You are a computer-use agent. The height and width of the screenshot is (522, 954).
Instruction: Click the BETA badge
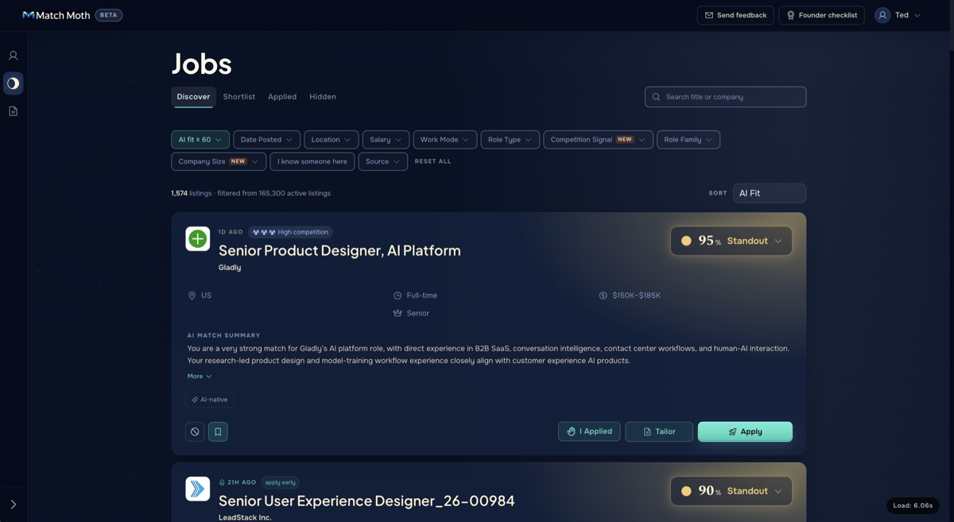(109, 15)
